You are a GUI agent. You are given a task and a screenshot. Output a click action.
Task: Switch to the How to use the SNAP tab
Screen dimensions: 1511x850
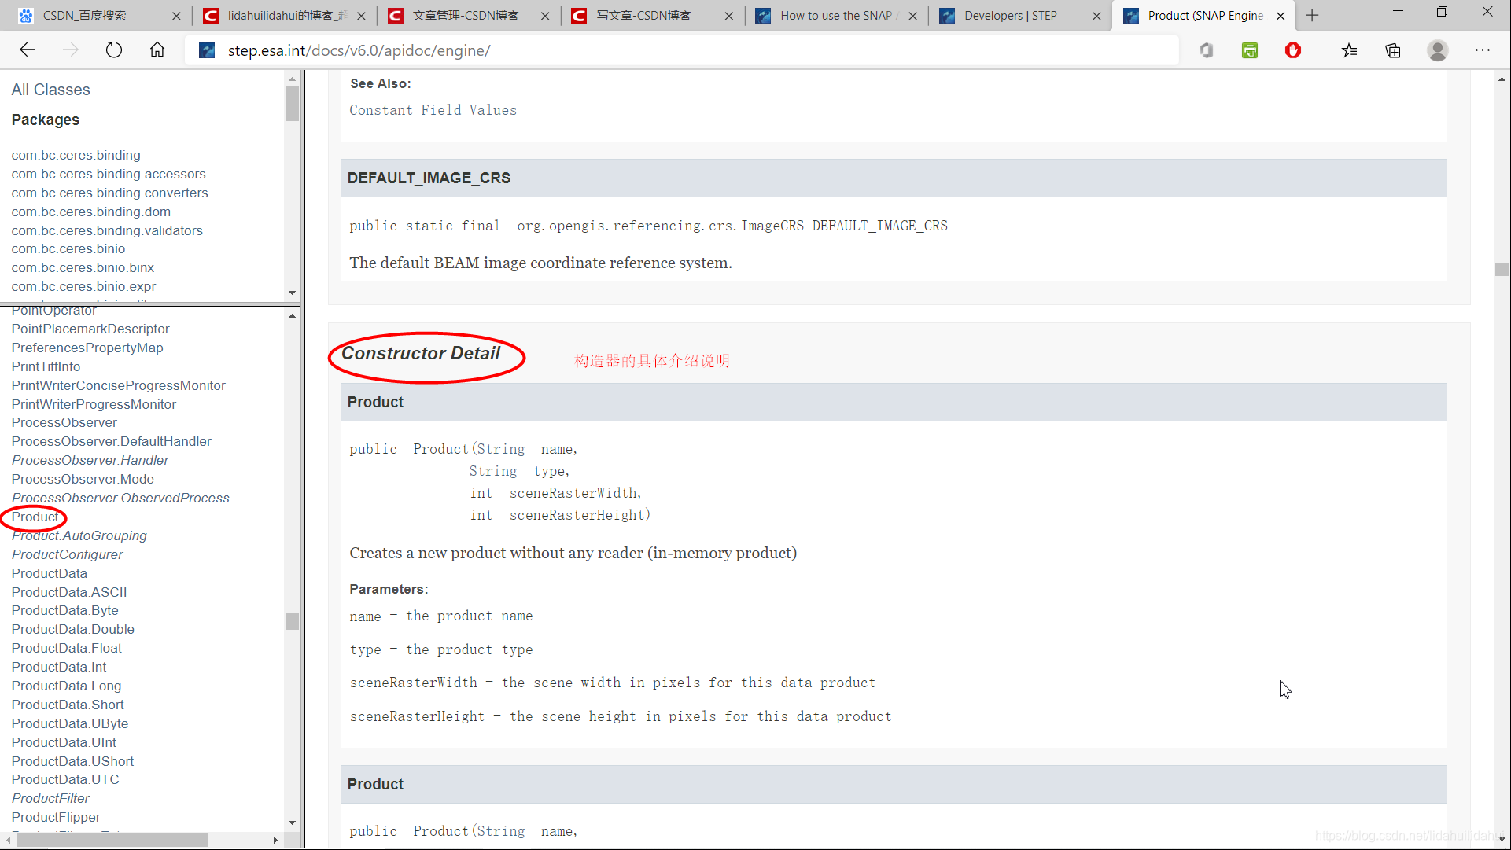coord(835,15)
